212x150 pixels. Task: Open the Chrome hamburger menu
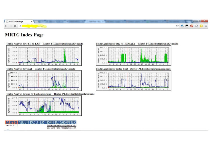click(206, 26)
